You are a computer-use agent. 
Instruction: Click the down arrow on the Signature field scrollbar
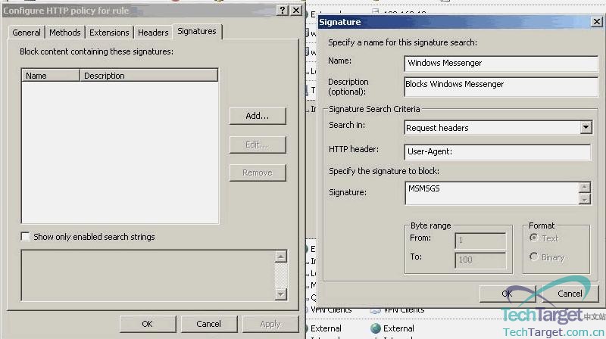click(584, 199)
